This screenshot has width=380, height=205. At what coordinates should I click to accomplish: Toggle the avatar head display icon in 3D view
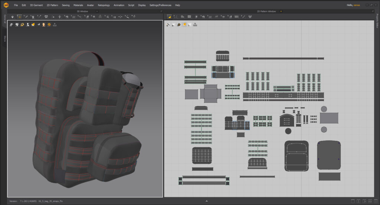click(x=44, y=25)
